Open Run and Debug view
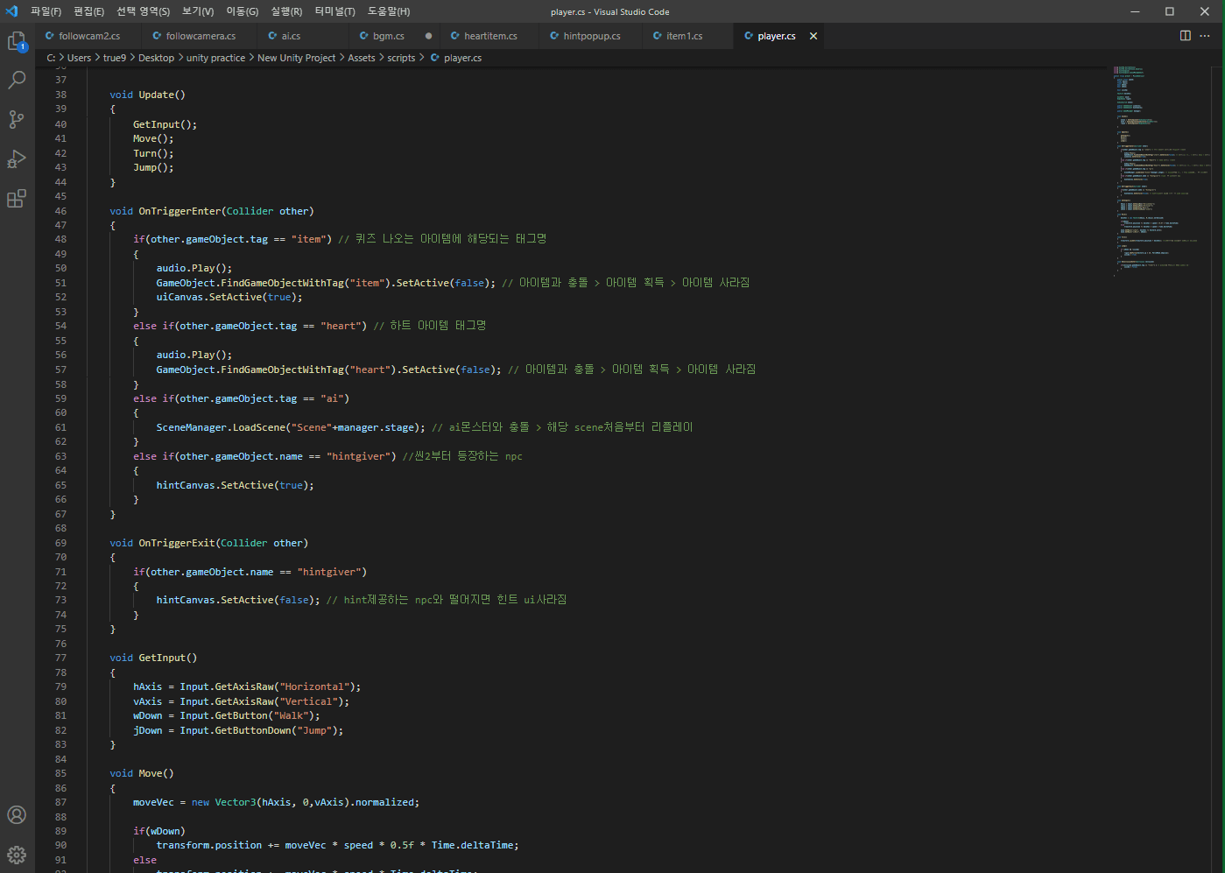Screen dimensions: 1225x873 click(17, 159)
